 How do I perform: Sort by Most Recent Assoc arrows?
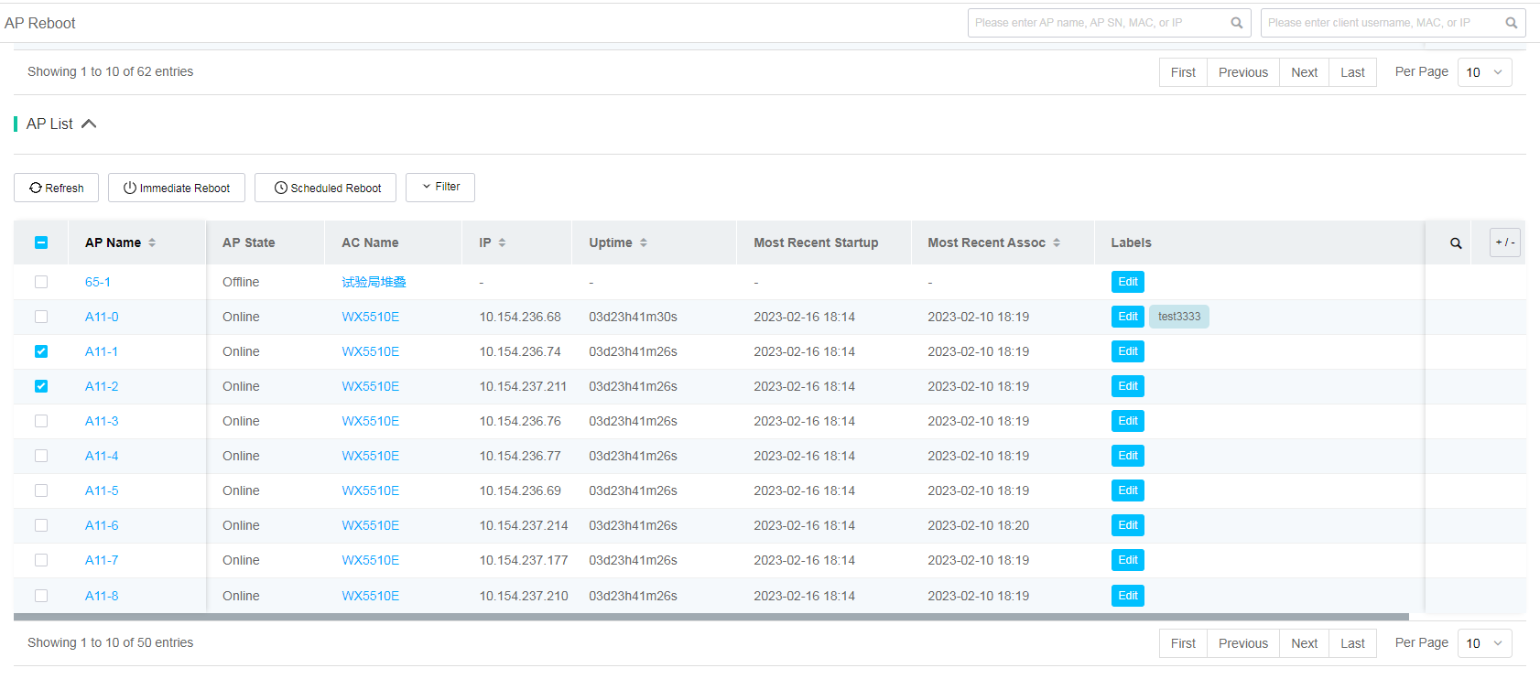[x=1057, y=242]
